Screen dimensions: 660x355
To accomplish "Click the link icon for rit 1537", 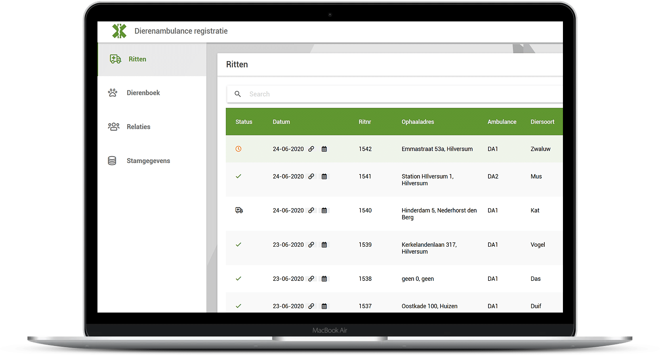I will (311, 306).
